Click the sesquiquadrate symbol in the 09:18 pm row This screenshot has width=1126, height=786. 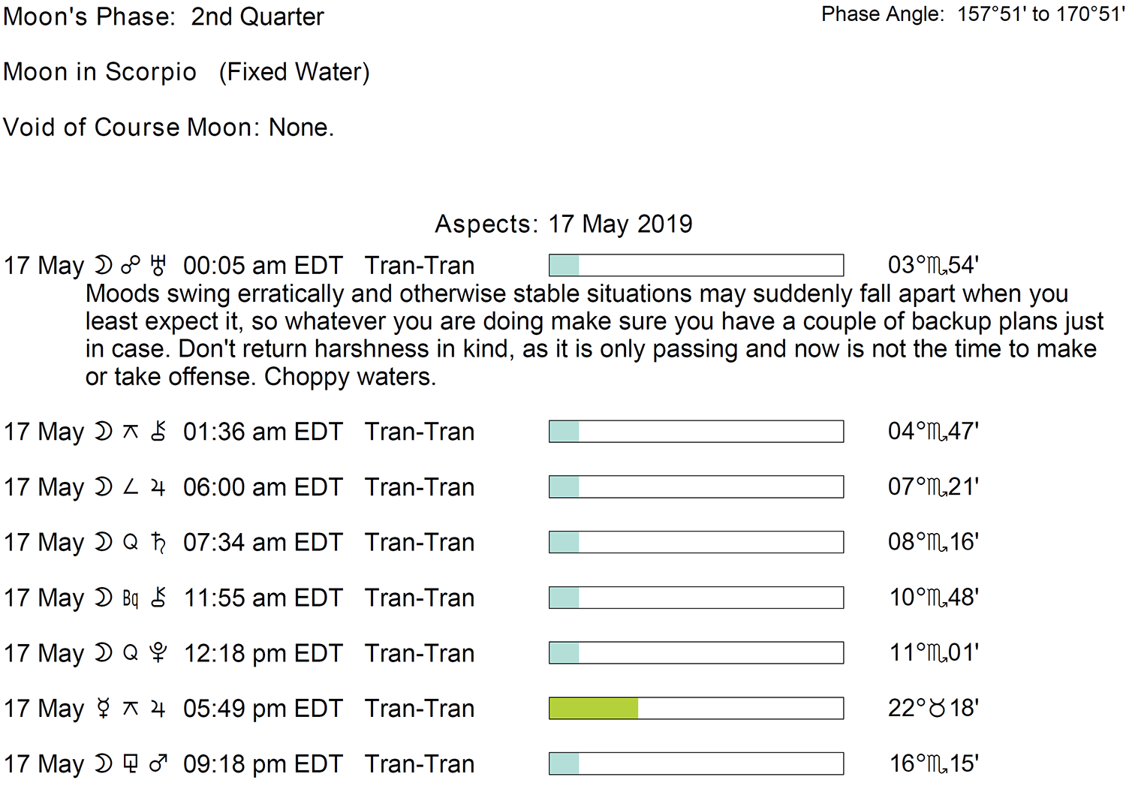pyautogui.click(x=131, y=764)
